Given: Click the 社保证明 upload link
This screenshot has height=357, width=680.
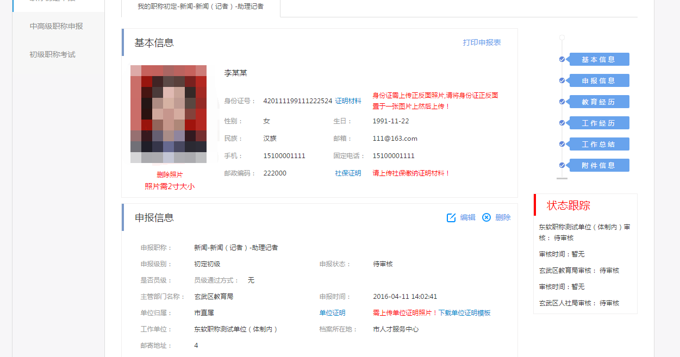Looking at the screenshot, I should coord(348,173).
